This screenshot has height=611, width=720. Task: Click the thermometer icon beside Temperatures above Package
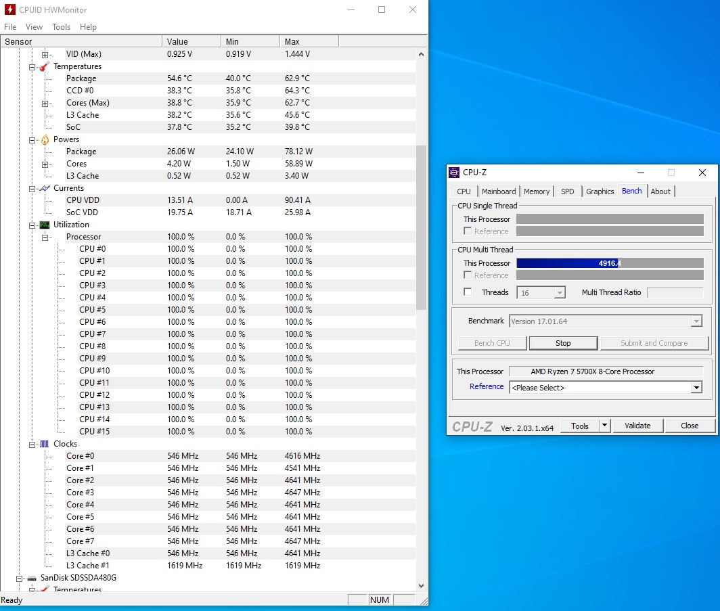click(44, 66)
